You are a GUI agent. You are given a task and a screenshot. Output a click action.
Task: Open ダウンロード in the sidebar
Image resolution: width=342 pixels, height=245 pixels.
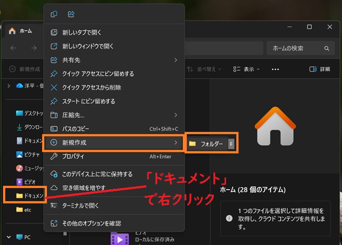tap(29, 127)
